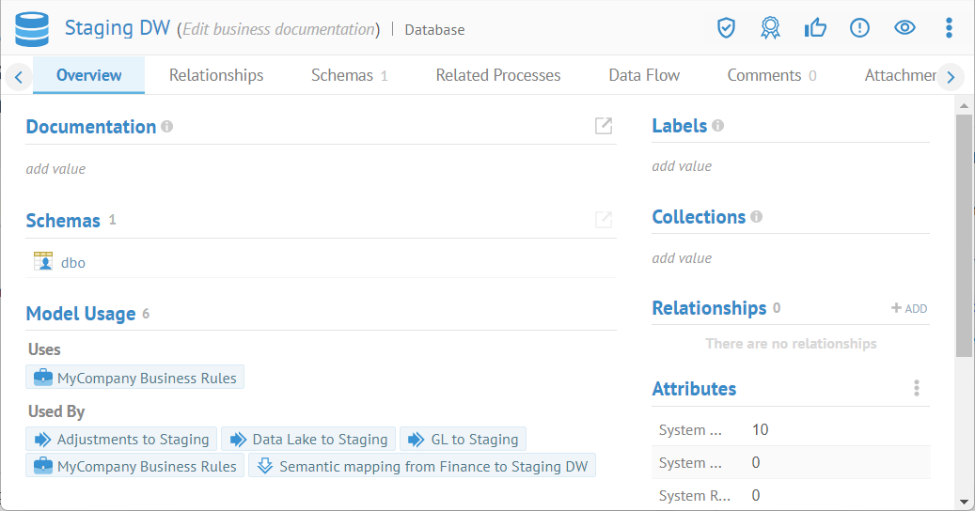Viewport: 975px width, 511px height.
Task: Click the vertical scrollbar down arrow
Action: pos(964,502)
